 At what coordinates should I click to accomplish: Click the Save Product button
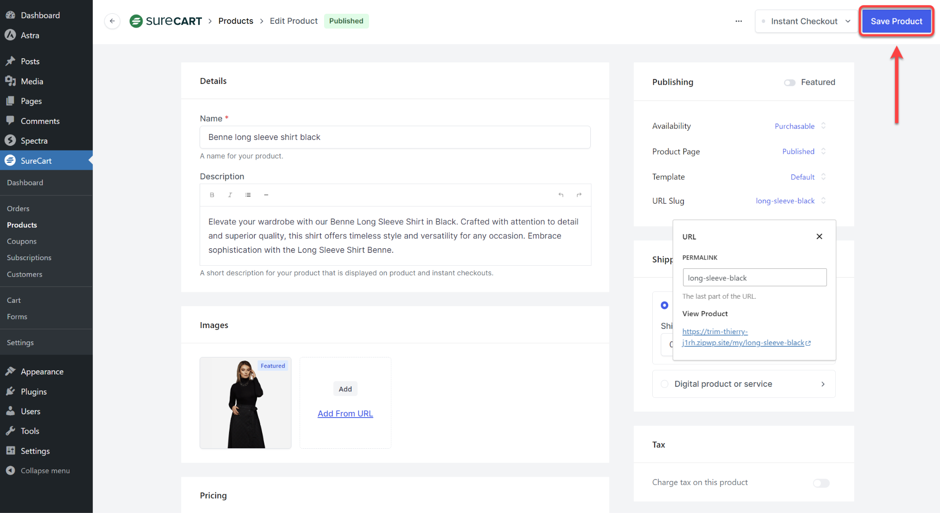pyautogui.click(x=896, y=21)
